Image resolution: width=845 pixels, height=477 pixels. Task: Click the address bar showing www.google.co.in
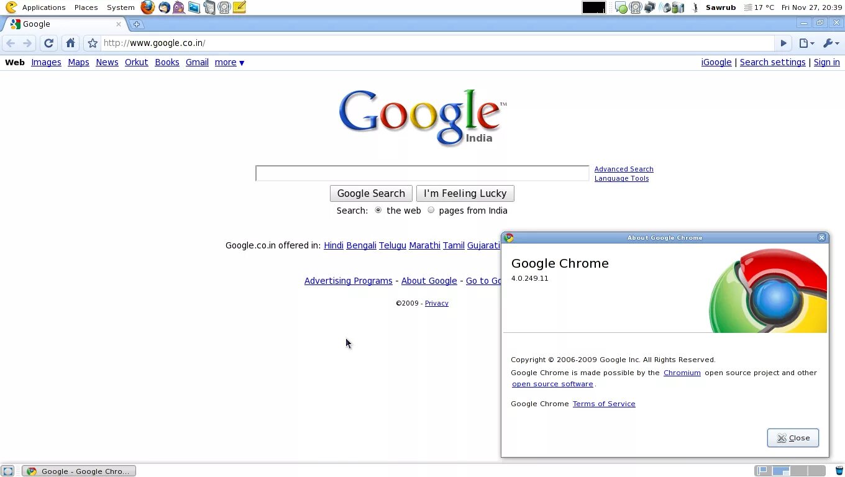437,43
